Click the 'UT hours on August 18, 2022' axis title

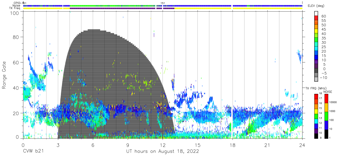(x=163, y=151)
